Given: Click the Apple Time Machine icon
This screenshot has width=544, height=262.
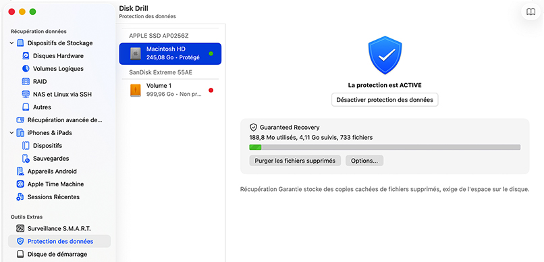Looking at the screenshot, I should click(x=20, y=184).
